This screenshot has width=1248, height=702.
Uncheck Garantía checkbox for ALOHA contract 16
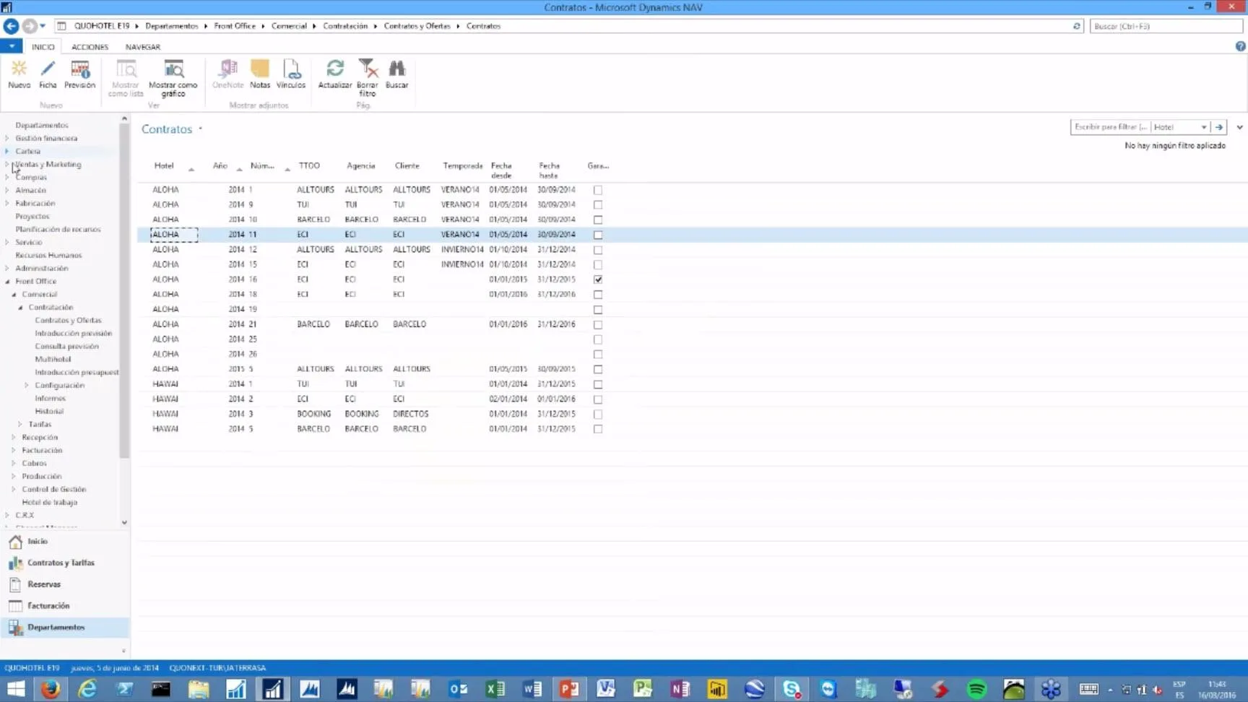click(x=598, y=279)
